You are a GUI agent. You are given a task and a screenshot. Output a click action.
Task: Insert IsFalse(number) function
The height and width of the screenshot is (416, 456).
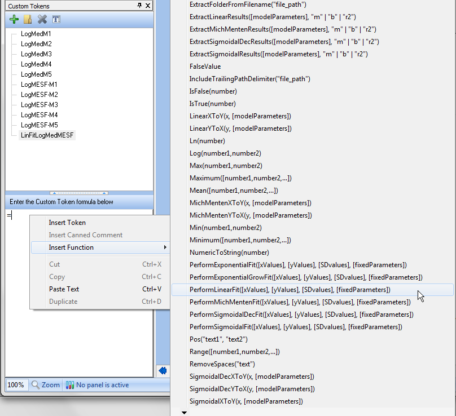tap(213, 91)
